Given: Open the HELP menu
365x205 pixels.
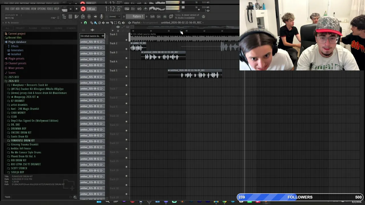Looking at the screenshot, I should (x=56, y=9).
